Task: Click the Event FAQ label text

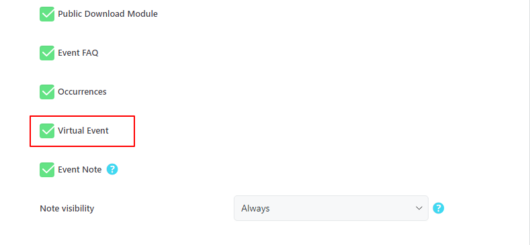Action: click(78, 53)
